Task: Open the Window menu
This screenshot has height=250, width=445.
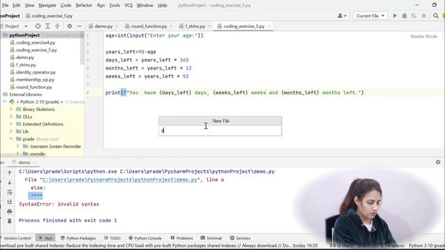Action: pyautogui.click(x=145, y=5)
